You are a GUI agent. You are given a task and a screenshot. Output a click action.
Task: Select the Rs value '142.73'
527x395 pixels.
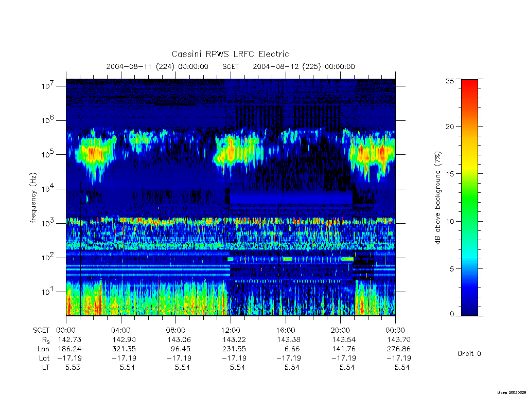tap(69, 339)
